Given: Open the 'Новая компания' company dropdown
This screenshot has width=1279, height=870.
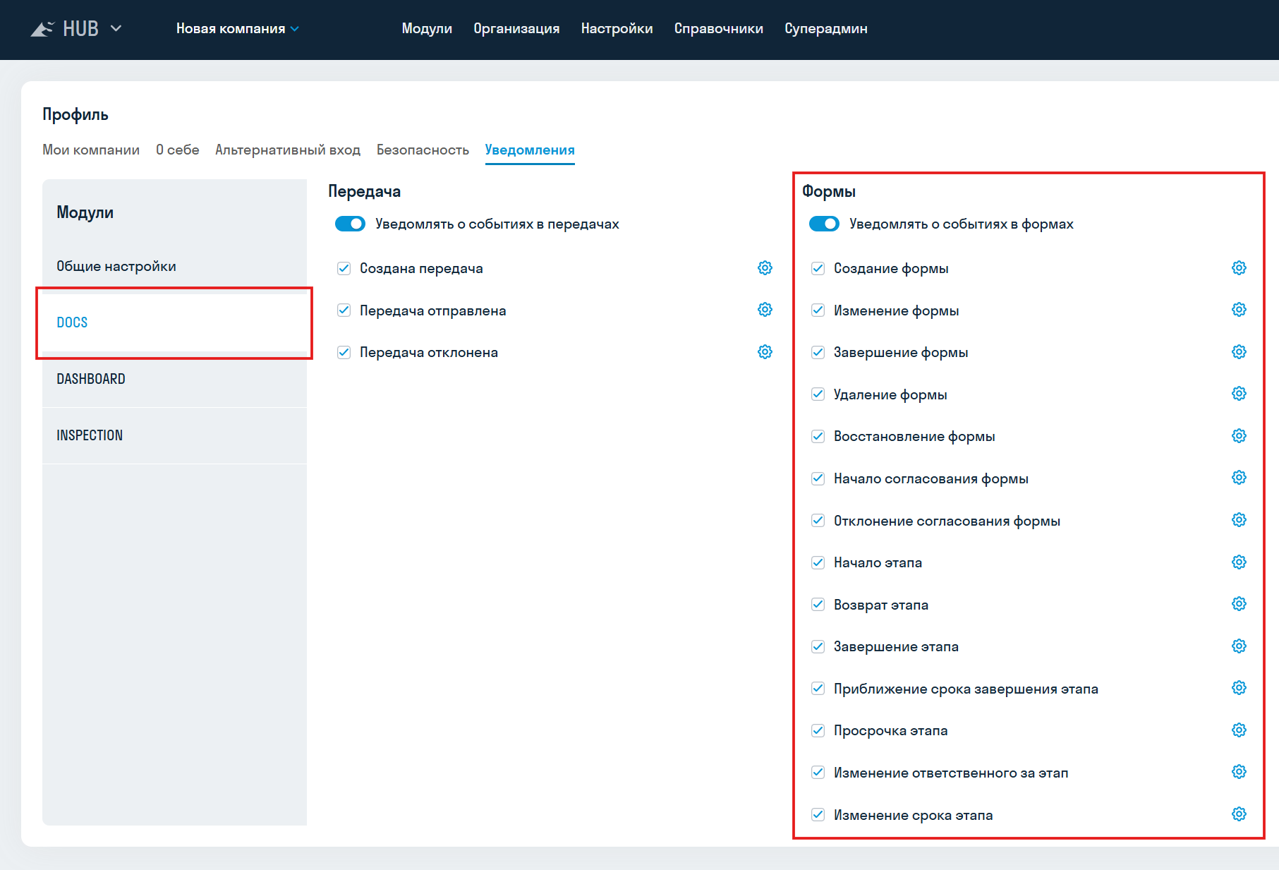Looking at the screenshot, I should coord(238,29).
